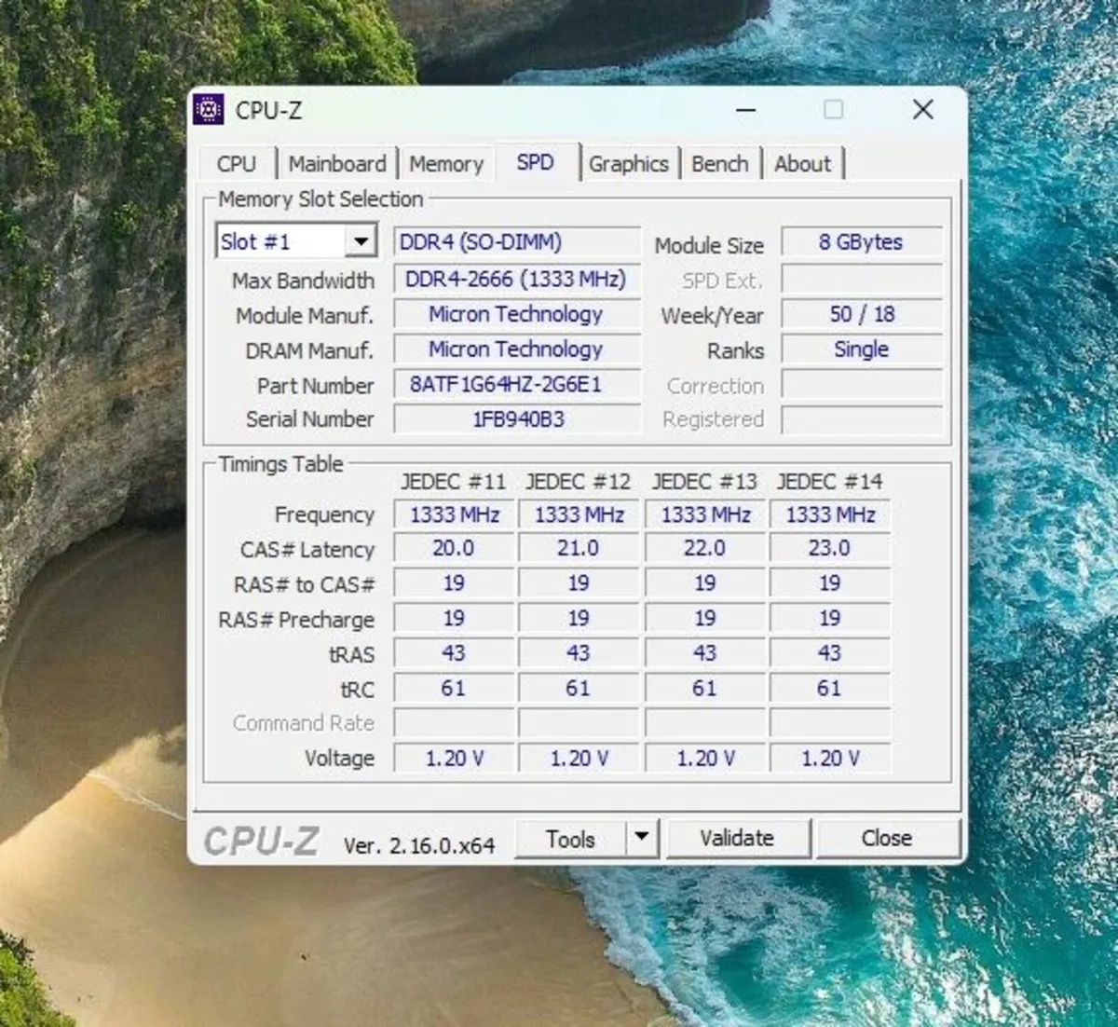This screenshot has width=1118, height=1027.
Task: Click the CPU-Z logo icon in title bar
Action: (211, 110)
